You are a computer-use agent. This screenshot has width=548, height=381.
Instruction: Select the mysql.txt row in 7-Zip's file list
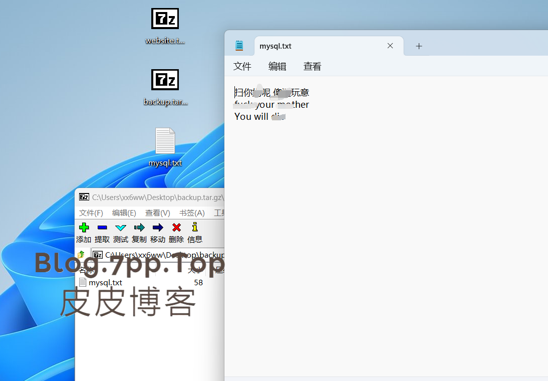[x=105, y=282]
